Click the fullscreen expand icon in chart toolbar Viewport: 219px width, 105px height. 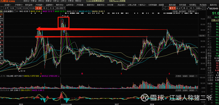[x=204, y=8]
